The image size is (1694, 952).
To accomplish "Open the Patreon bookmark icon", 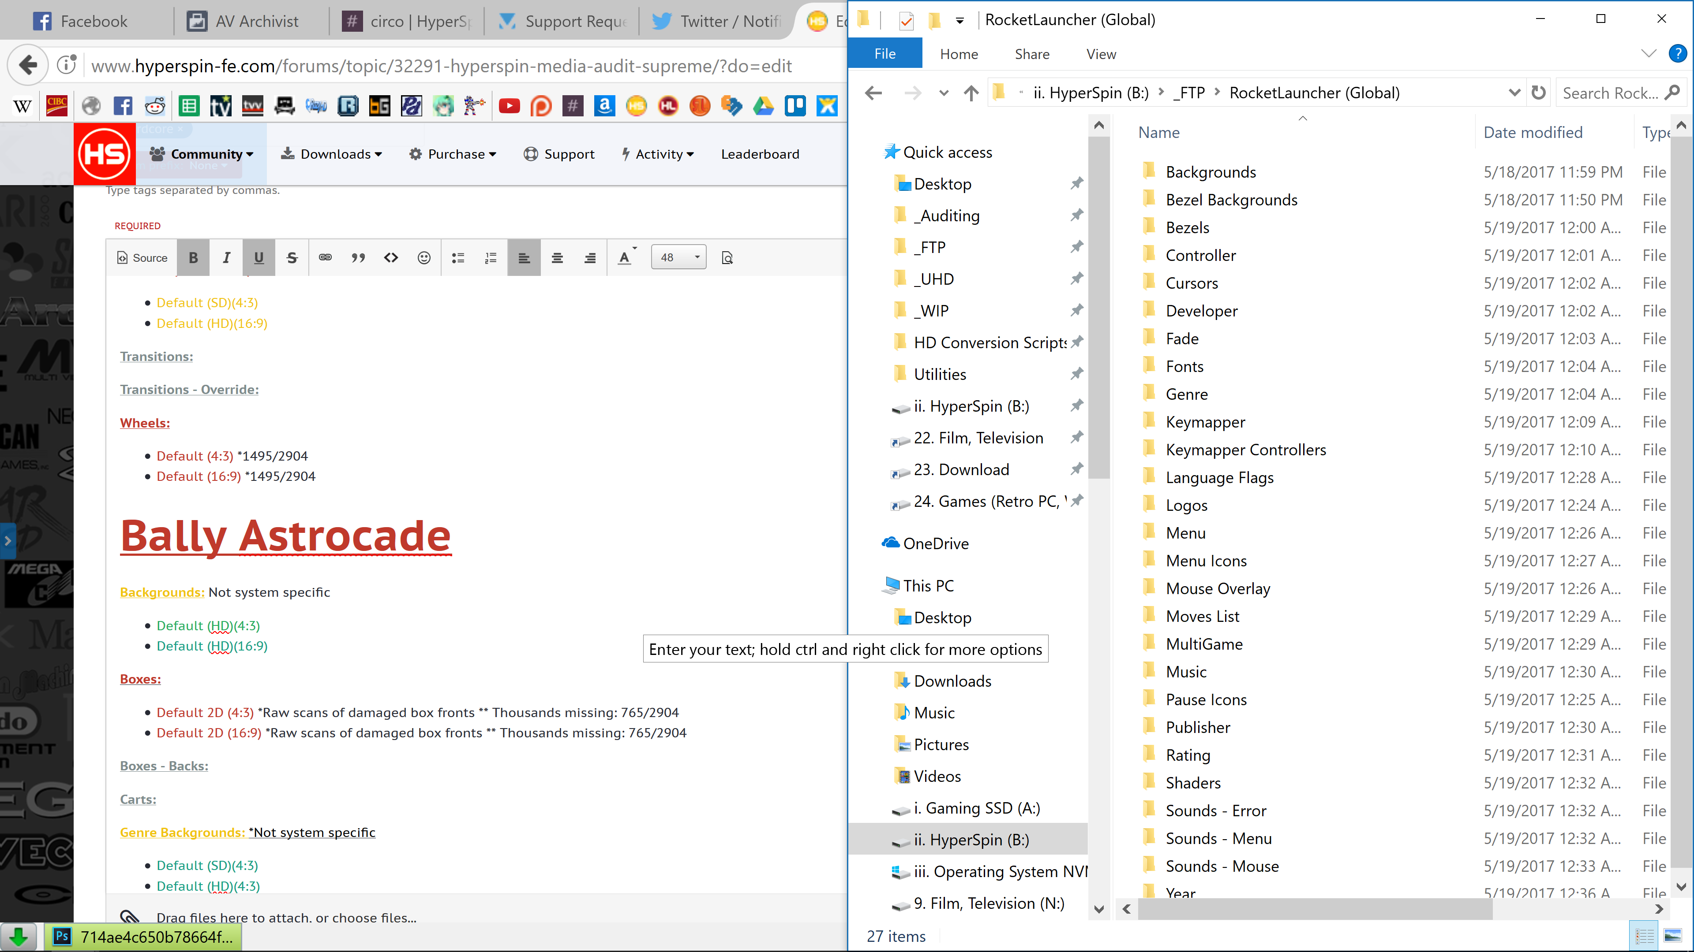I will click(x=540, y=106).
